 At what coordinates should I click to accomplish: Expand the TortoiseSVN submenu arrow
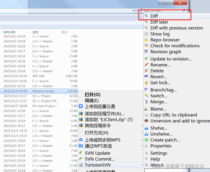[142, 165]
